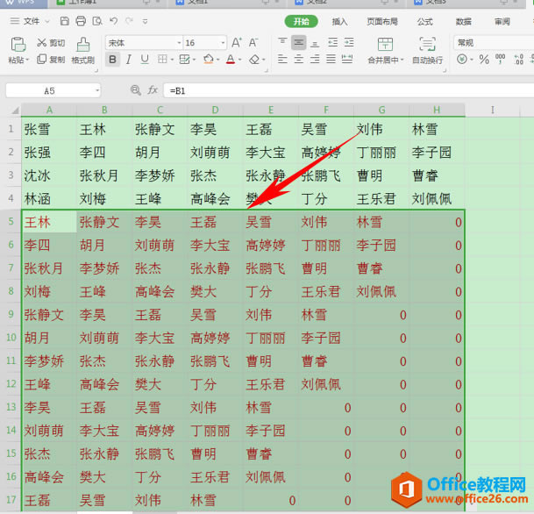The width and height of the screenshot is (534, 514).
Task: Switch to the 页面布局 ribbon tab
Action: [382, 21]
